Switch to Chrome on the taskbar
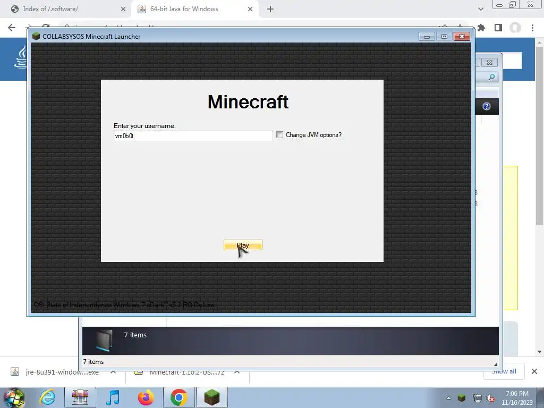Viewport: 544px width, 408px height. (178, 397)
